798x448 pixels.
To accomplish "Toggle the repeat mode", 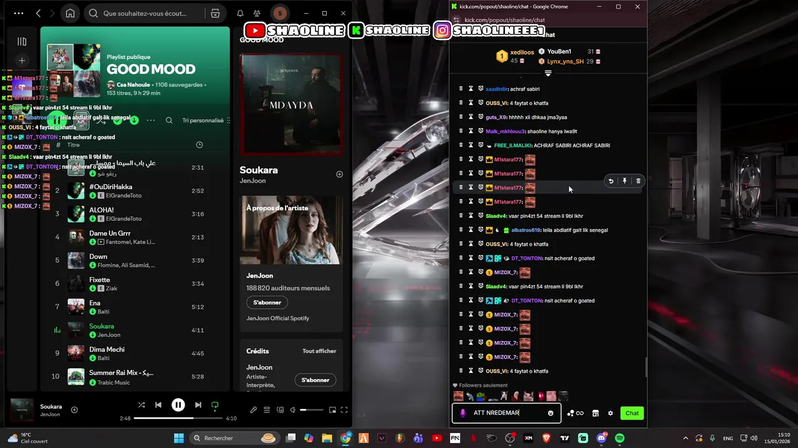I will [x=214, y=405].
